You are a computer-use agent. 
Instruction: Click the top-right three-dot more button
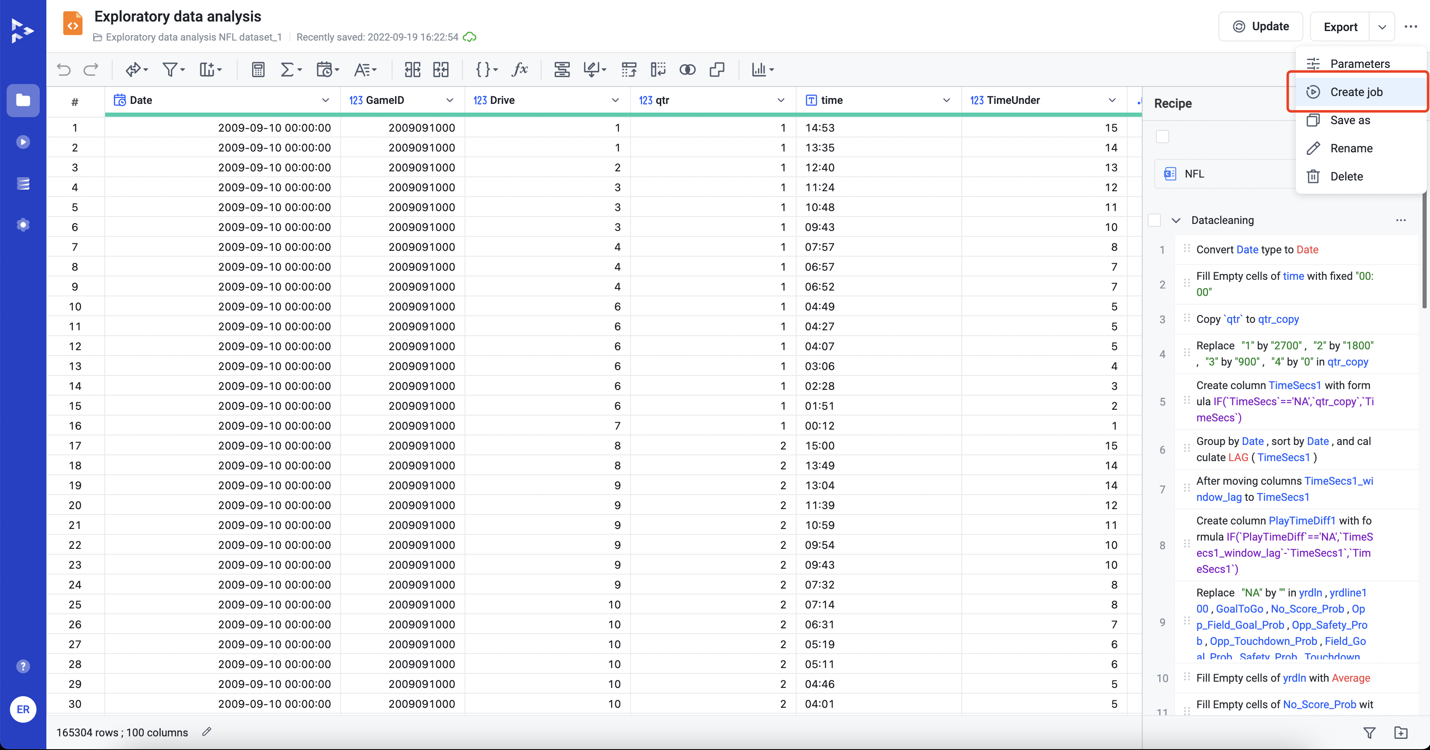1411,26
